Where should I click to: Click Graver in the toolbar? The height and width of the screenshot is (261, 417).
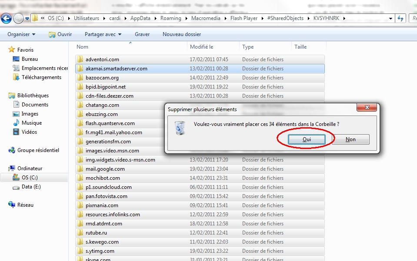[142, 34]
